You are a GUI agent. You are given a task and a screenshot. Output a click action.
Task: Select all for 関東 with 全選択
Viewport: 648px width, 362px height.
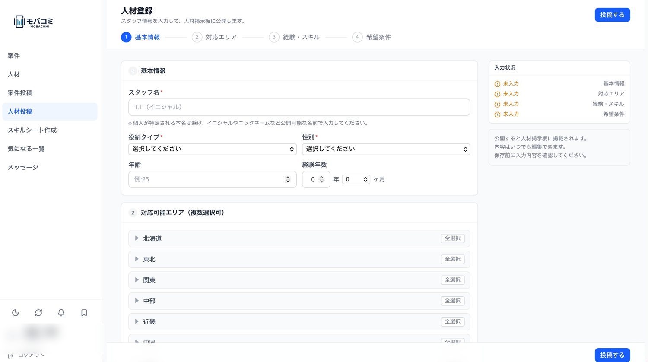point(453,280)
